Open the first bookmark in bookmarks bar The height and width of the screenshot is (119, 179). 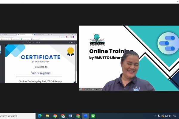[x=5, y=39]
